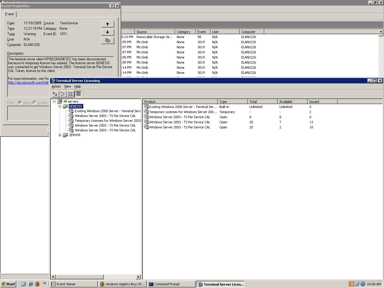Show previous event with up arrow
The width and height of the screenshot is (384, 288).
(107, 24)
